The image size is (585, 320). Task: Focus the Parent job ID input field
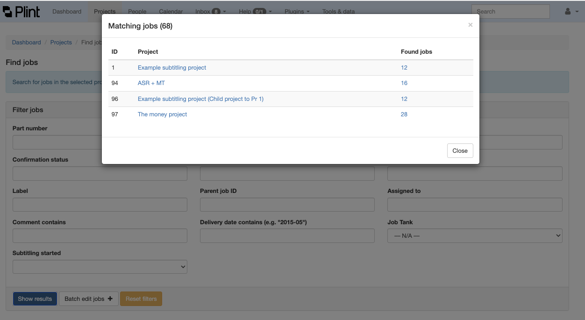(x=287, y=205)
